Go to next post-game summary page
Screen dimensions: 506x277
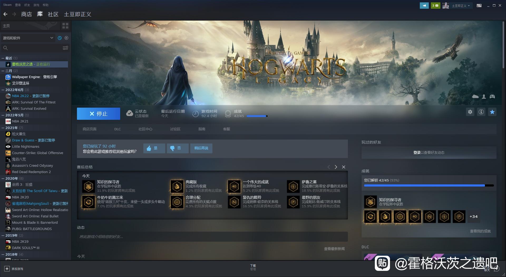pos(336,167)
